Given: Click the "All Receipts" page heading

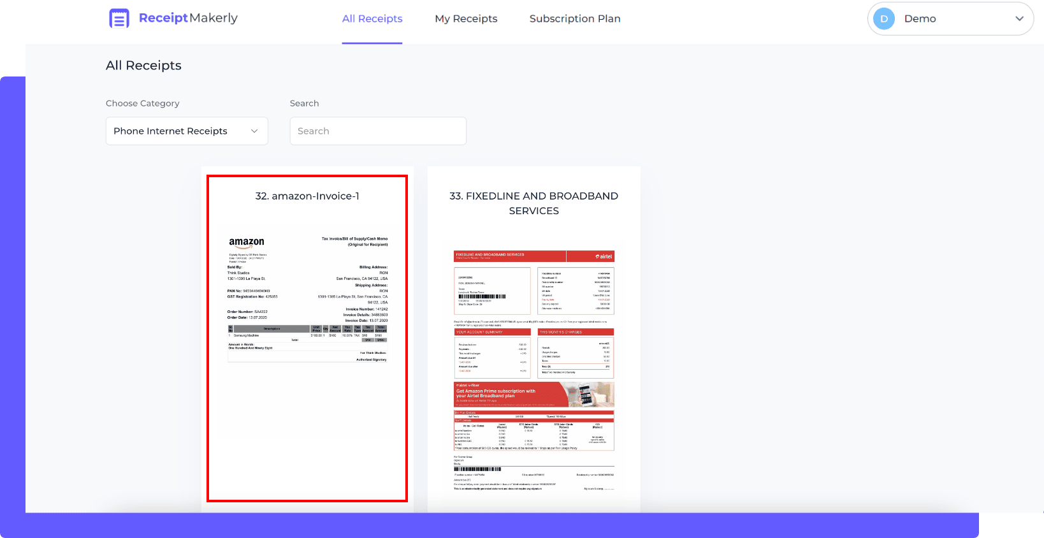Looking at the screenshot, I should tap(143, 65).
